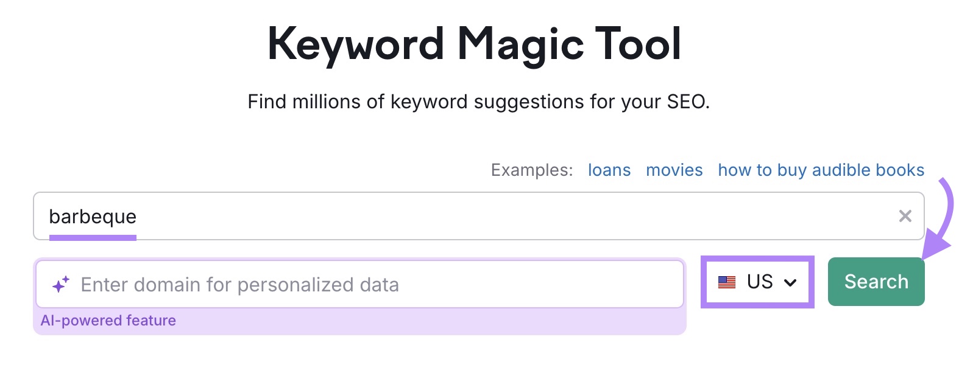Click the flag inside the country selector
Screen dimensions: 959x365
click(x=727, y=282)
